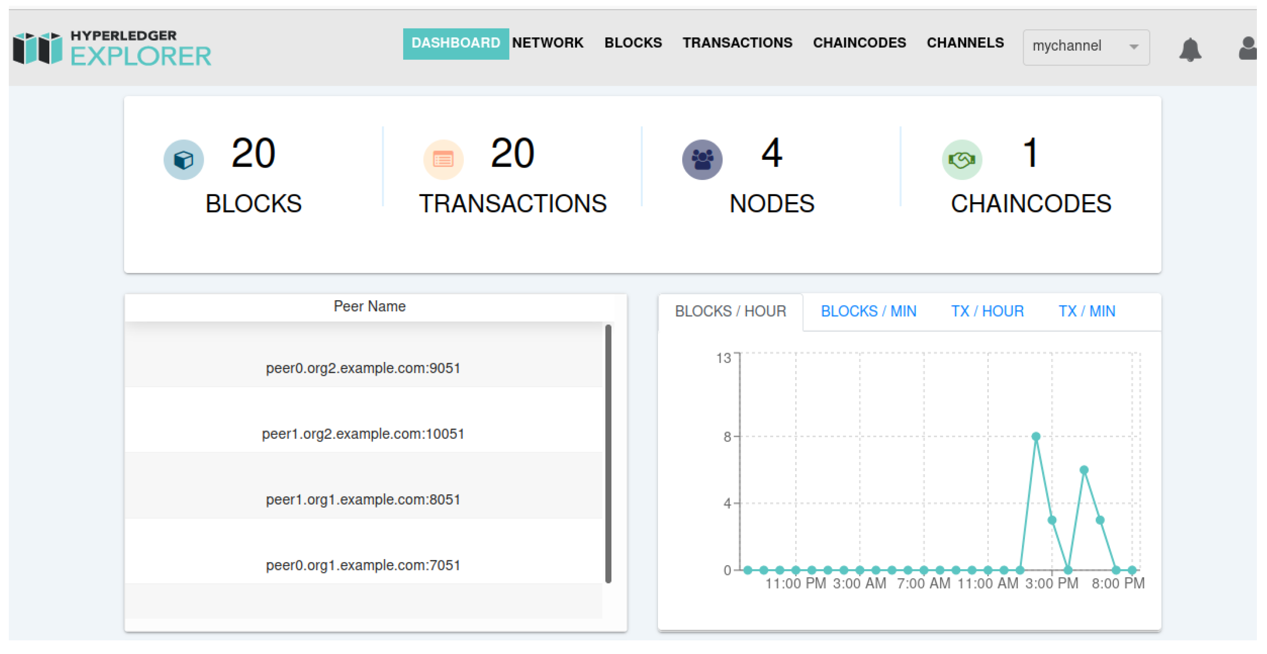
Task: Open the Chaincodes navigation link
Action: tap(859, 43)
